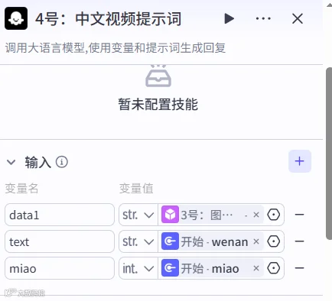Click the vertical scrollbar of the panel
The height and width of the screenshot is (301, 332).
point(329,154)
